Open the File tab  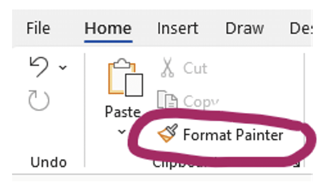38,28
